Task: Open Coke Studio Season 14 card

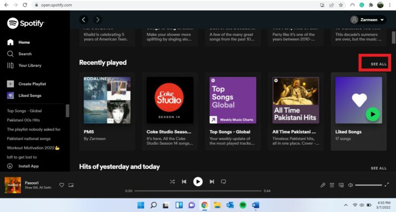Action: pyautogui.click(x=170, y=112)
